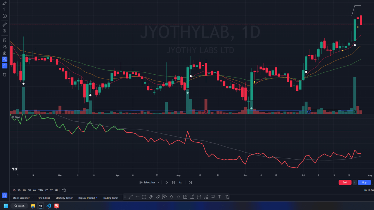Switch to the Strategy Tester tab
Image resolution: width=374 pixels, height=210 pixels.
click(64, 198)
